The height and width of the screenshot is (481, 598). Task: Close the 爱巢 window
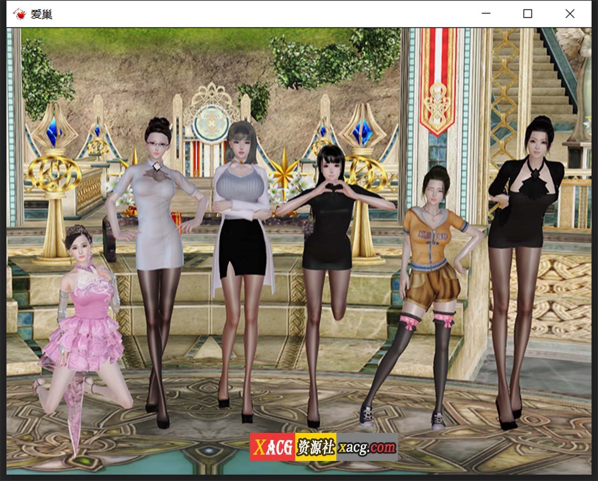pos(569,14)
